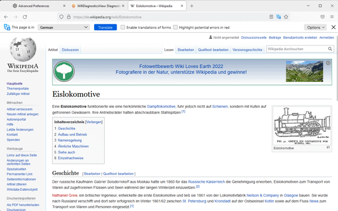Open Als PDF herunterladen link
This screenshot has height=211, width=338.
tap(23, 205)
